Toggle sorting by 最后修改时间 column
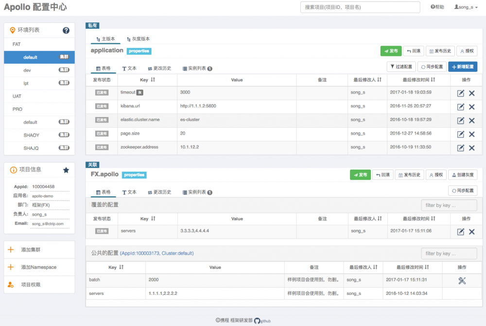The height and width of the screenshot is (326, 486). pos(420,80)
